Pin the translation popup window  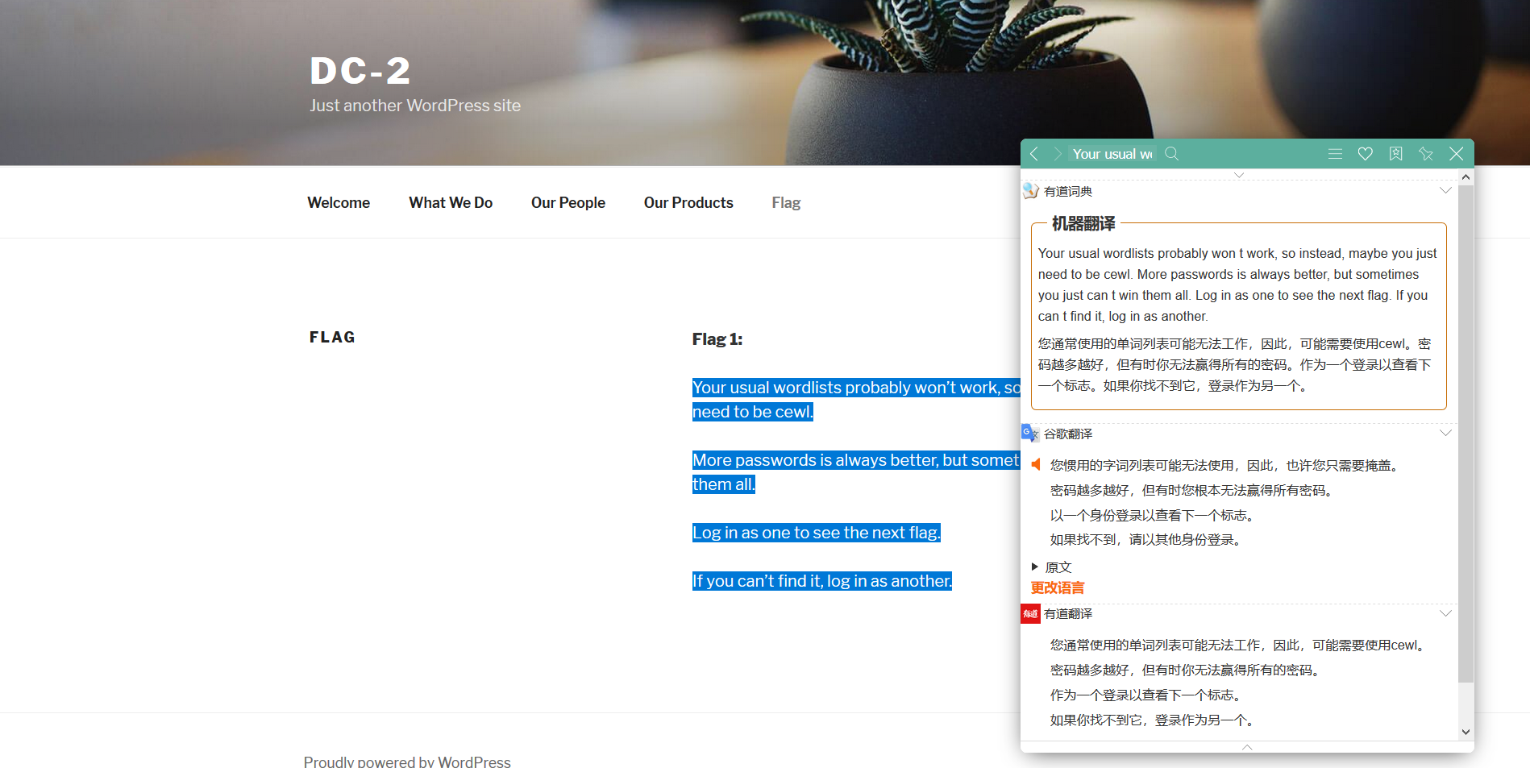[1426, 154]
